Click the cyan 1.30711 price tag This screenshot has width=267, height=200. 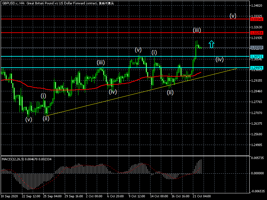(x=256, y=57)
